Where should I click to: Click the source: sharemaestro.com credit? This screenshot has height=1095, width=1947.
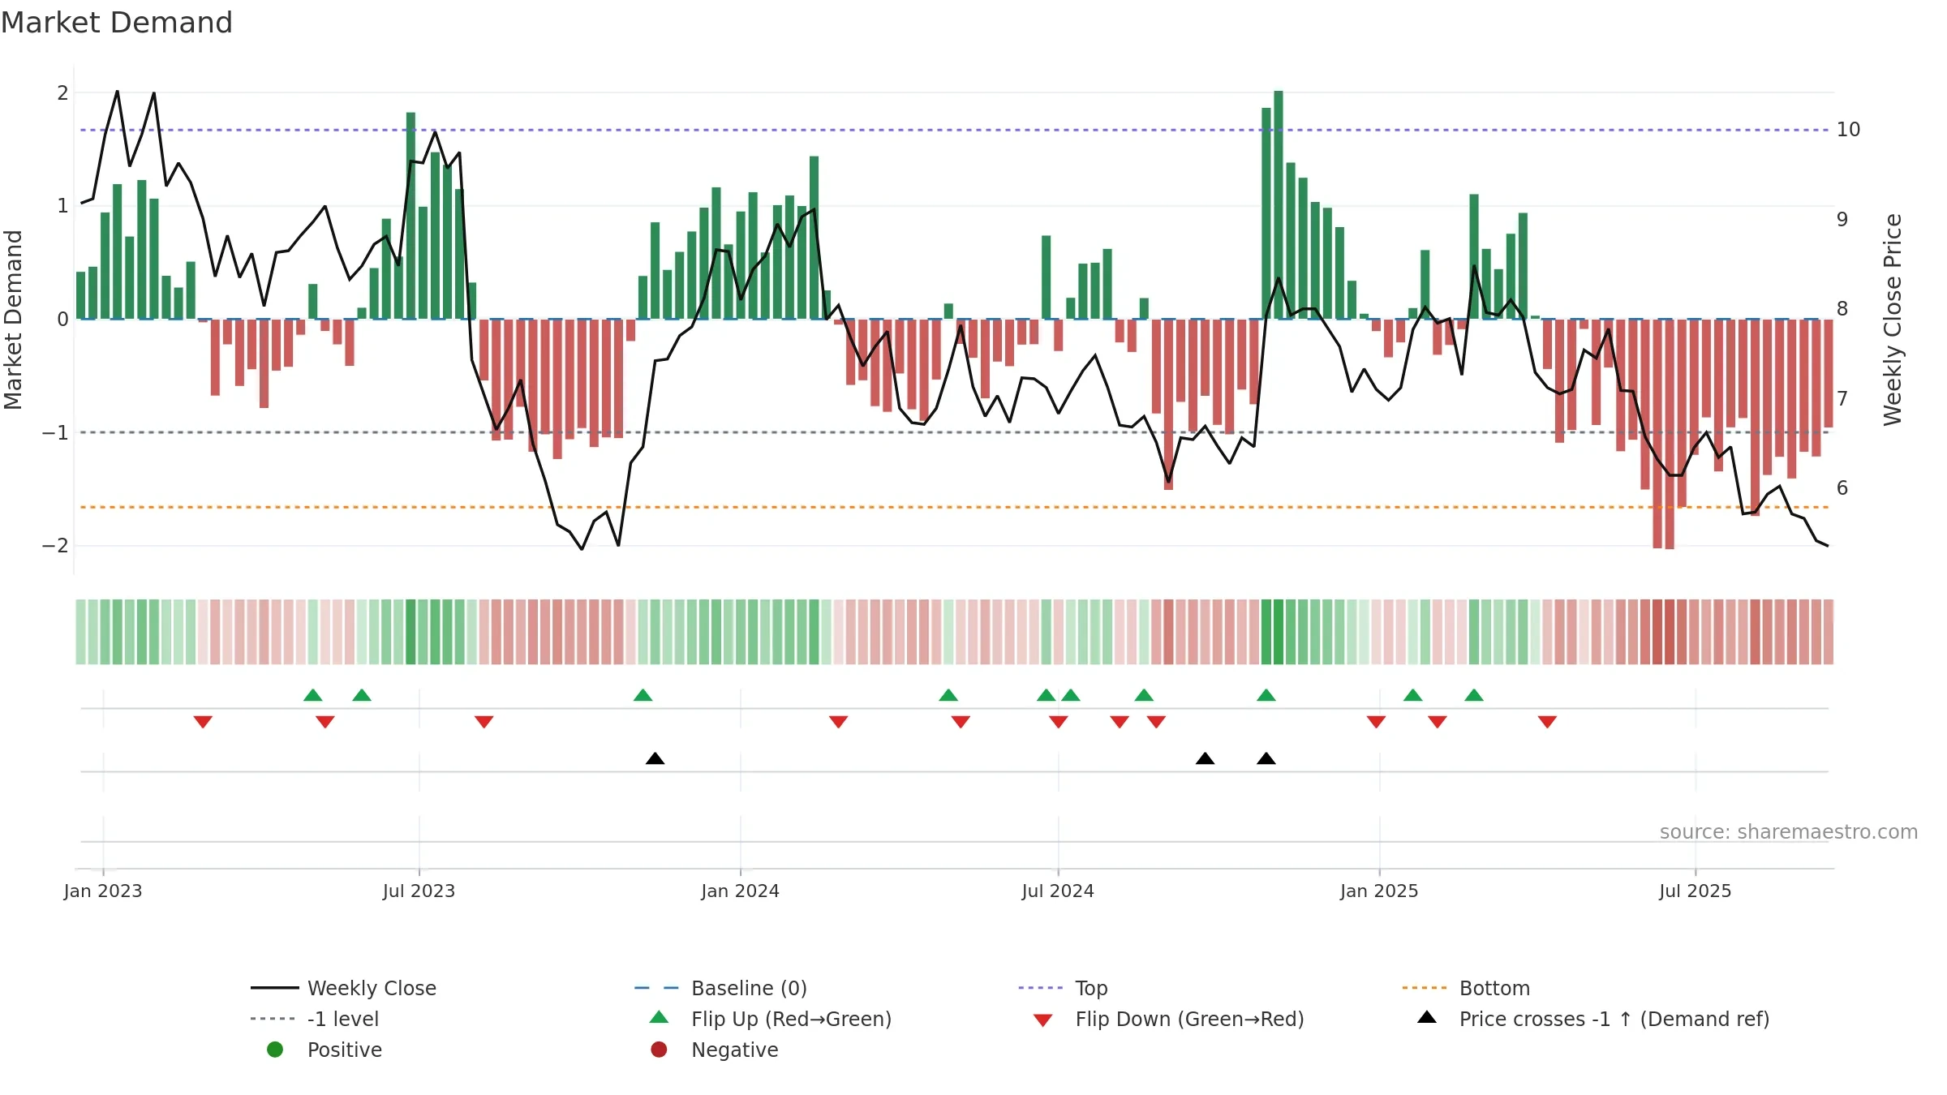point(1789,832)
